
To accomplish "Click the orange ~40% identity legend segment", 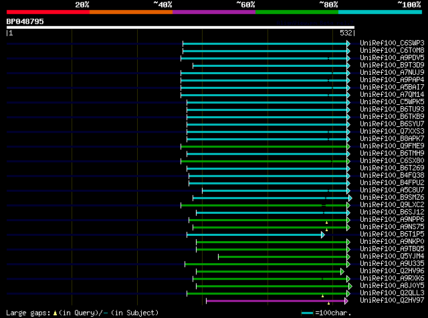I will click(x=131, y=12).
